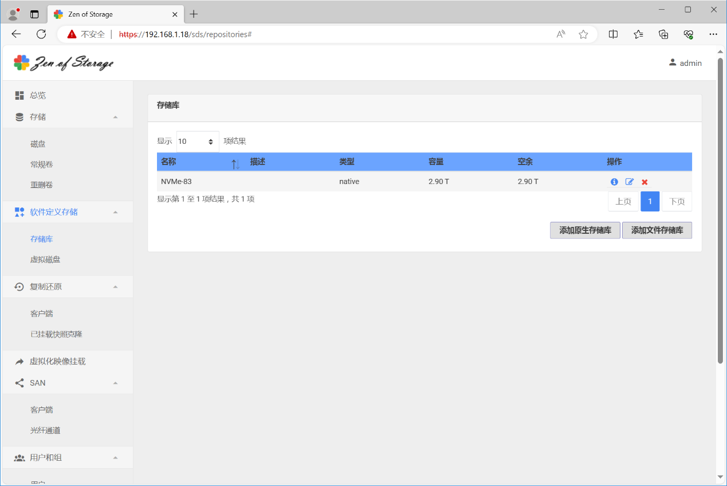The height and width of the screenshot is (486, 727).
Task: Open the 显示 results-per-page dropdown
Action: tap(198, 142)
